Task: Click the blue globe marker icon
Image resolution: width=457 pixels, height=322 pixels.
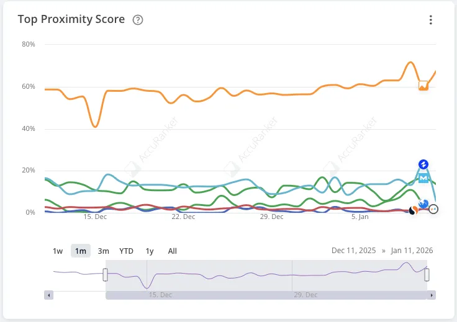Action: (x=424, y=203)
